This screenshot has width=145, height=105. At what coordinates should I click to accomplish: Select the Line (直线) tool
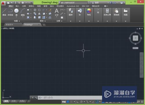[4, 12]
